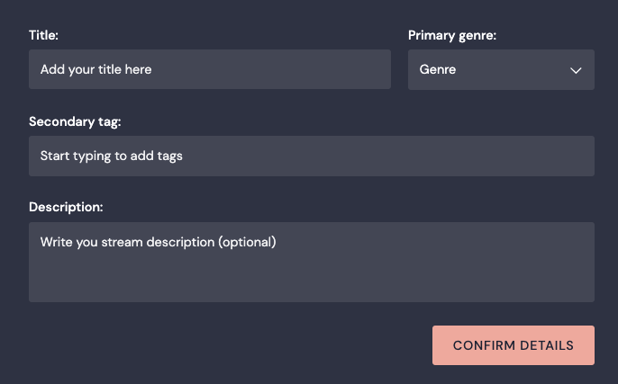Click the Title input field

point(209,69)
